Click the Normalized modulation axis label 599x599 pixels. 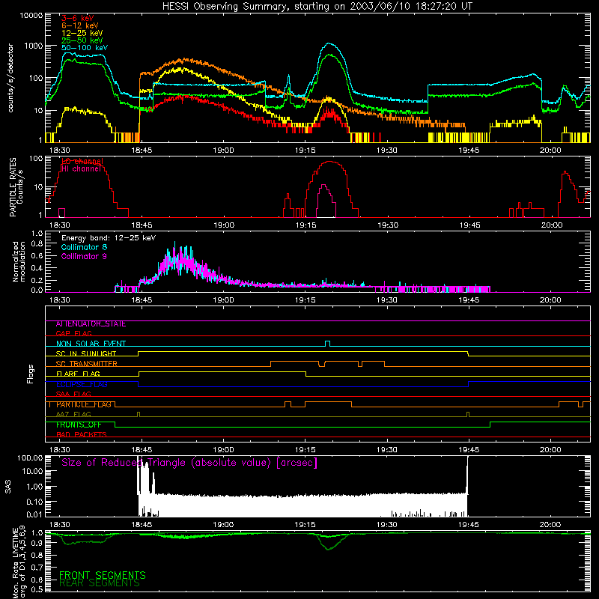point(19,261)
